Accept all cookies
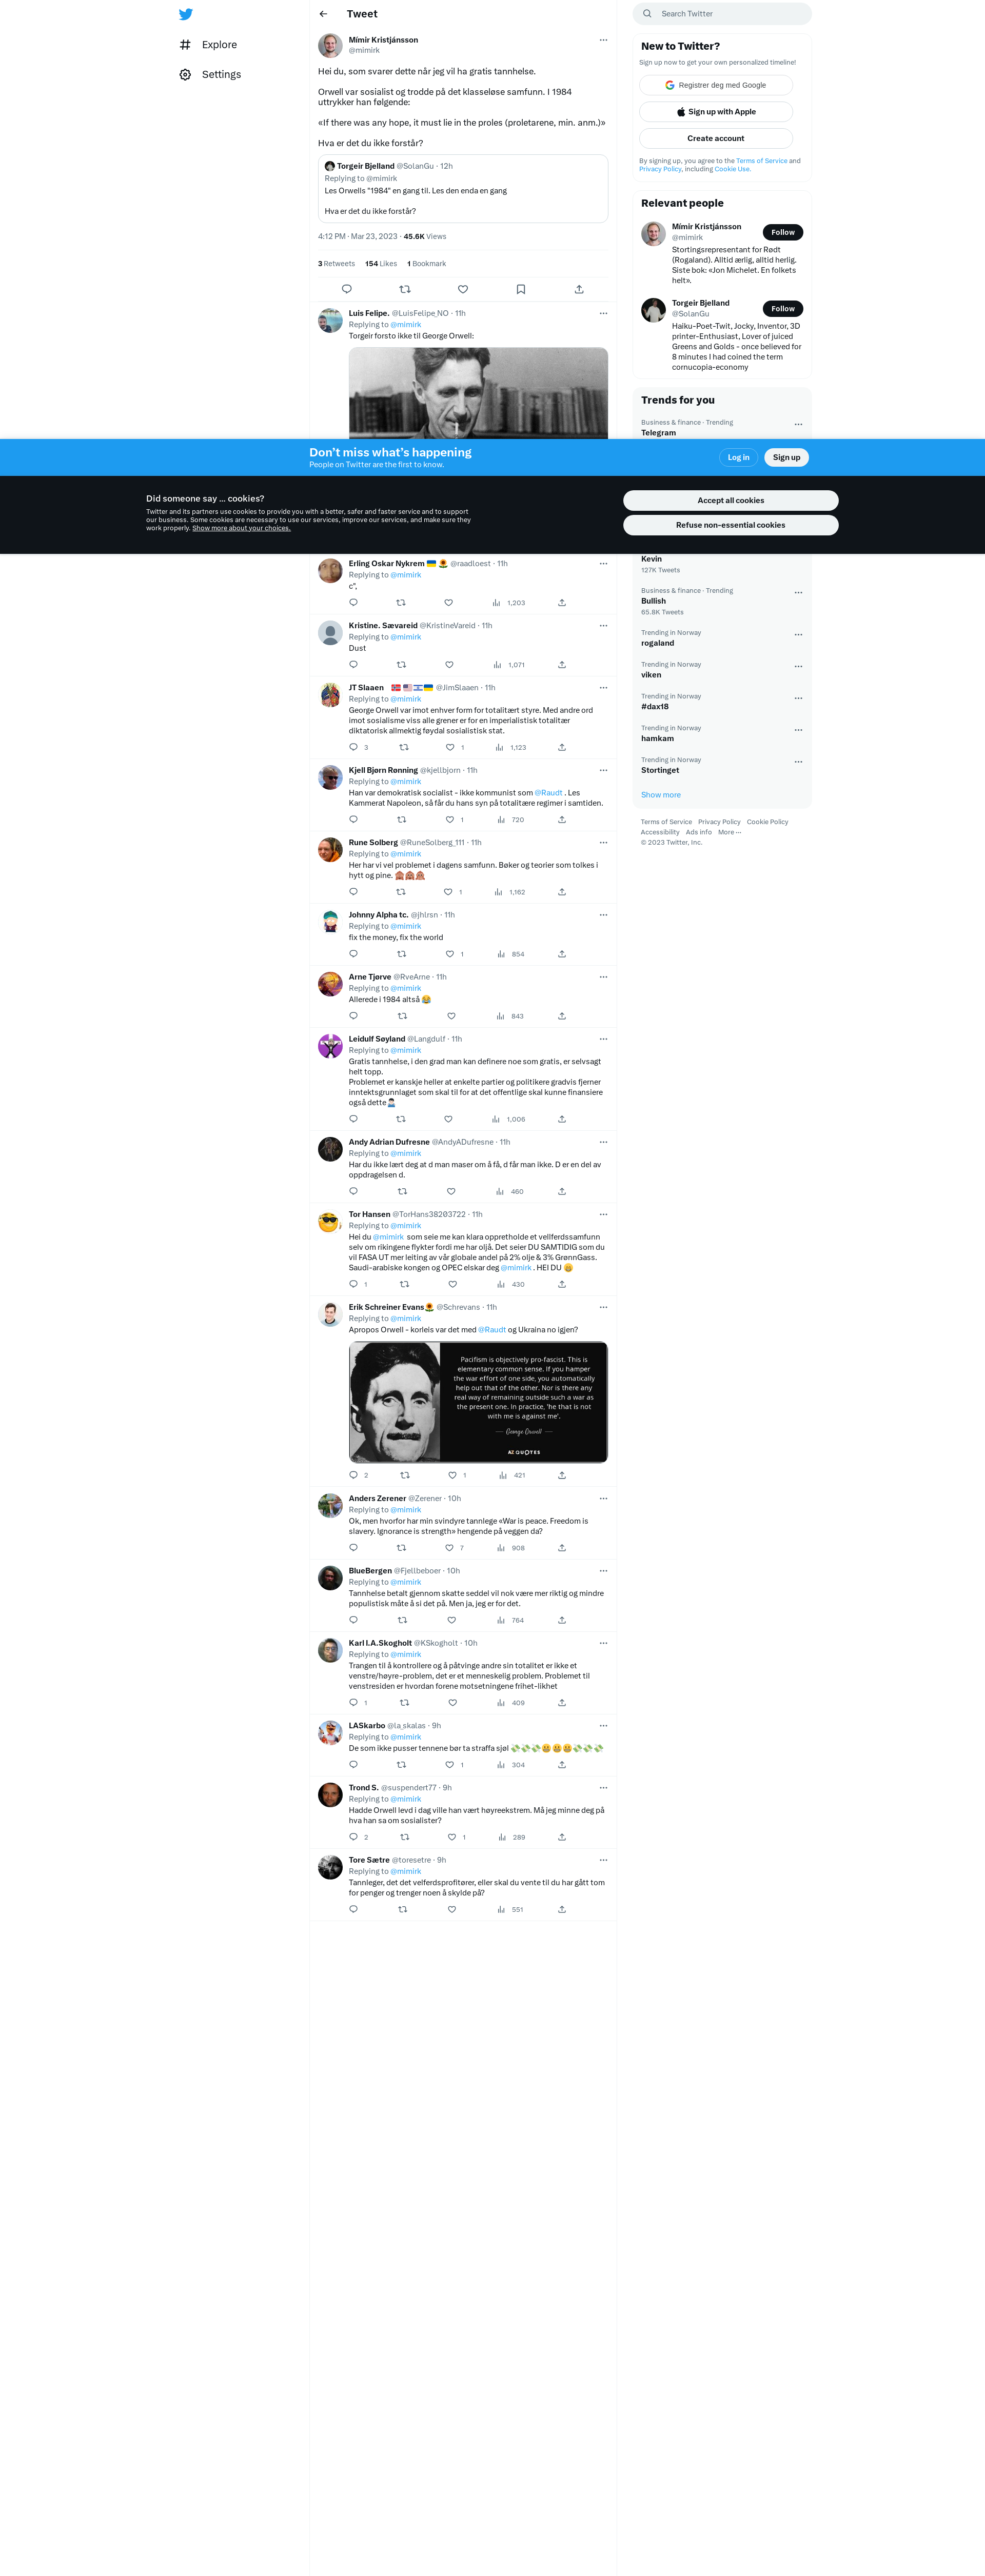The width and height of the screenshot is (985, 2576). tap(730, 500)
